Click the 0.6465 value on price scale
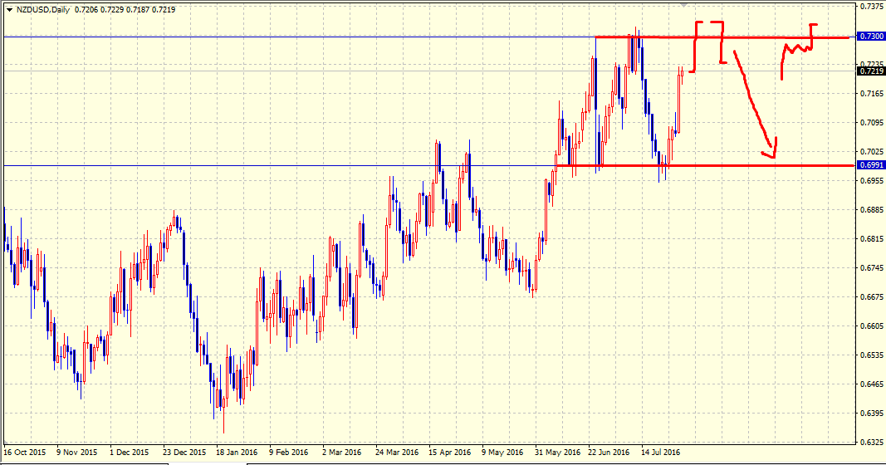 [872, 384]
